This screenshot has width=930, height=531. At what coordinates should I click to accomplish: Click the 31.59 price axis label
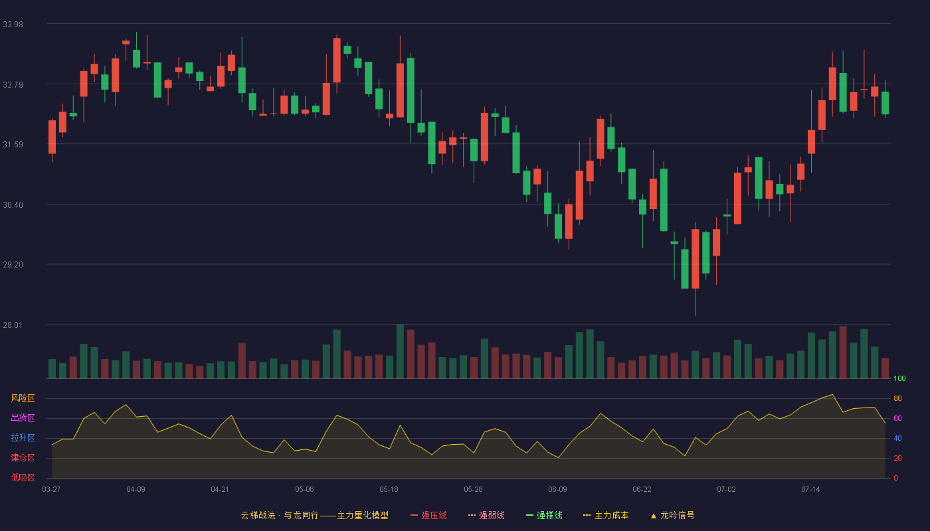click(13, 144)
